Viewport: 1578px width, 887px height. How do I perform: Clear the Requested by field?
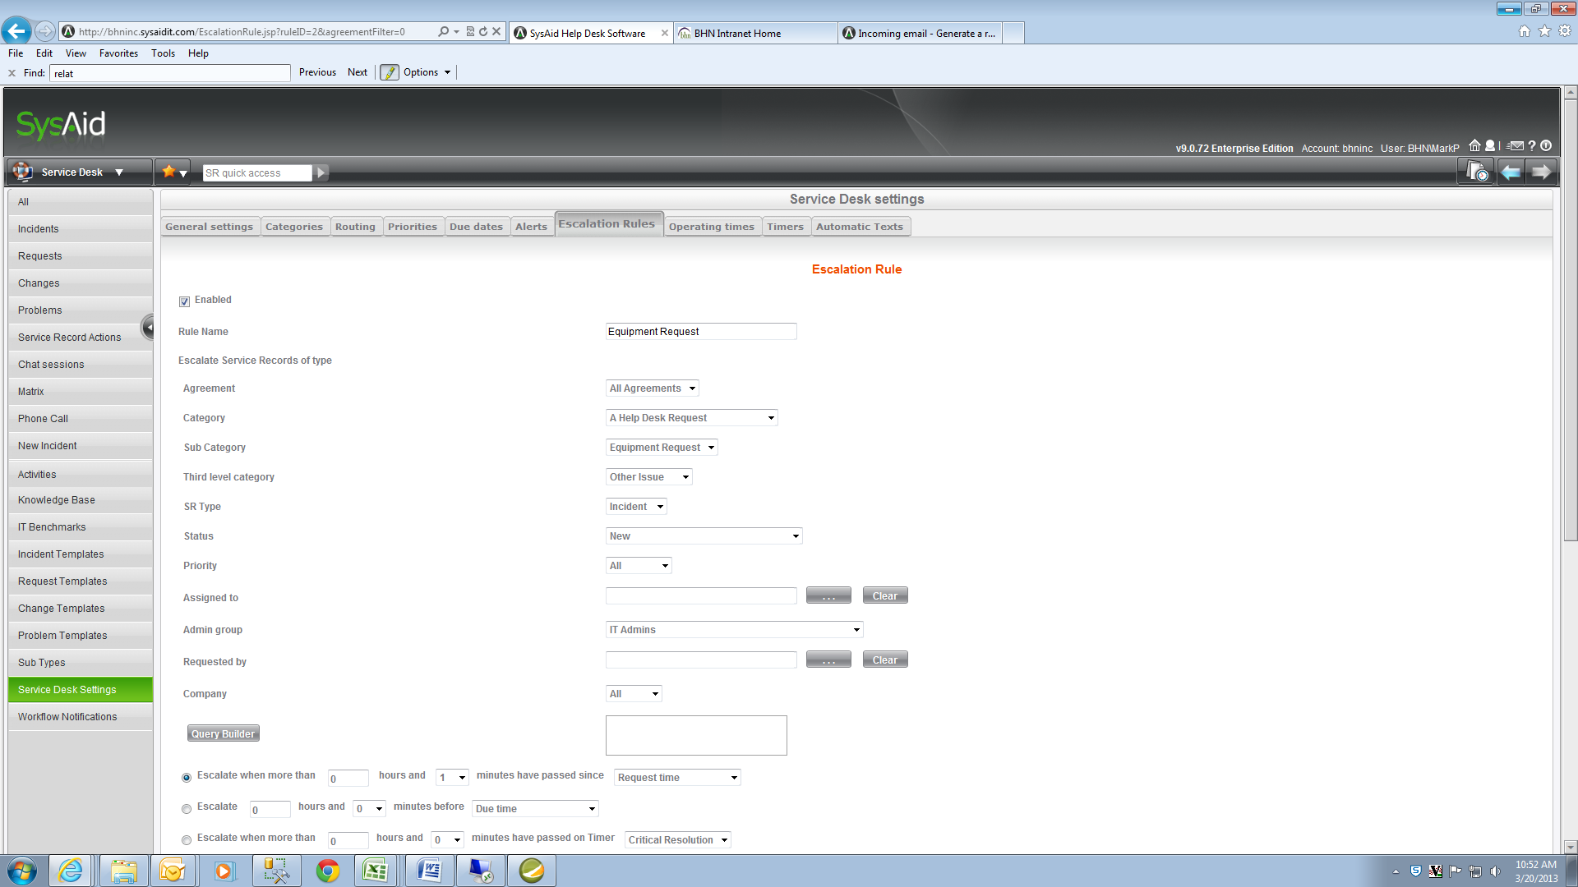tap(885, 660)
